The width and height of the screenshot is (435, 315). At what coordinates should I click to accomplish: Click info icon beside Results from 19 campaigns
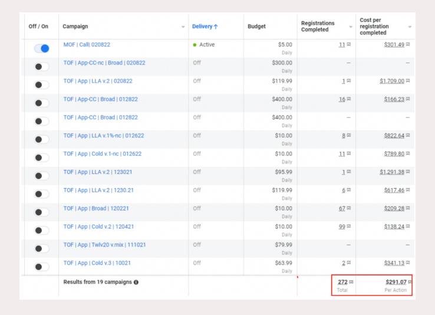(136, 283)
